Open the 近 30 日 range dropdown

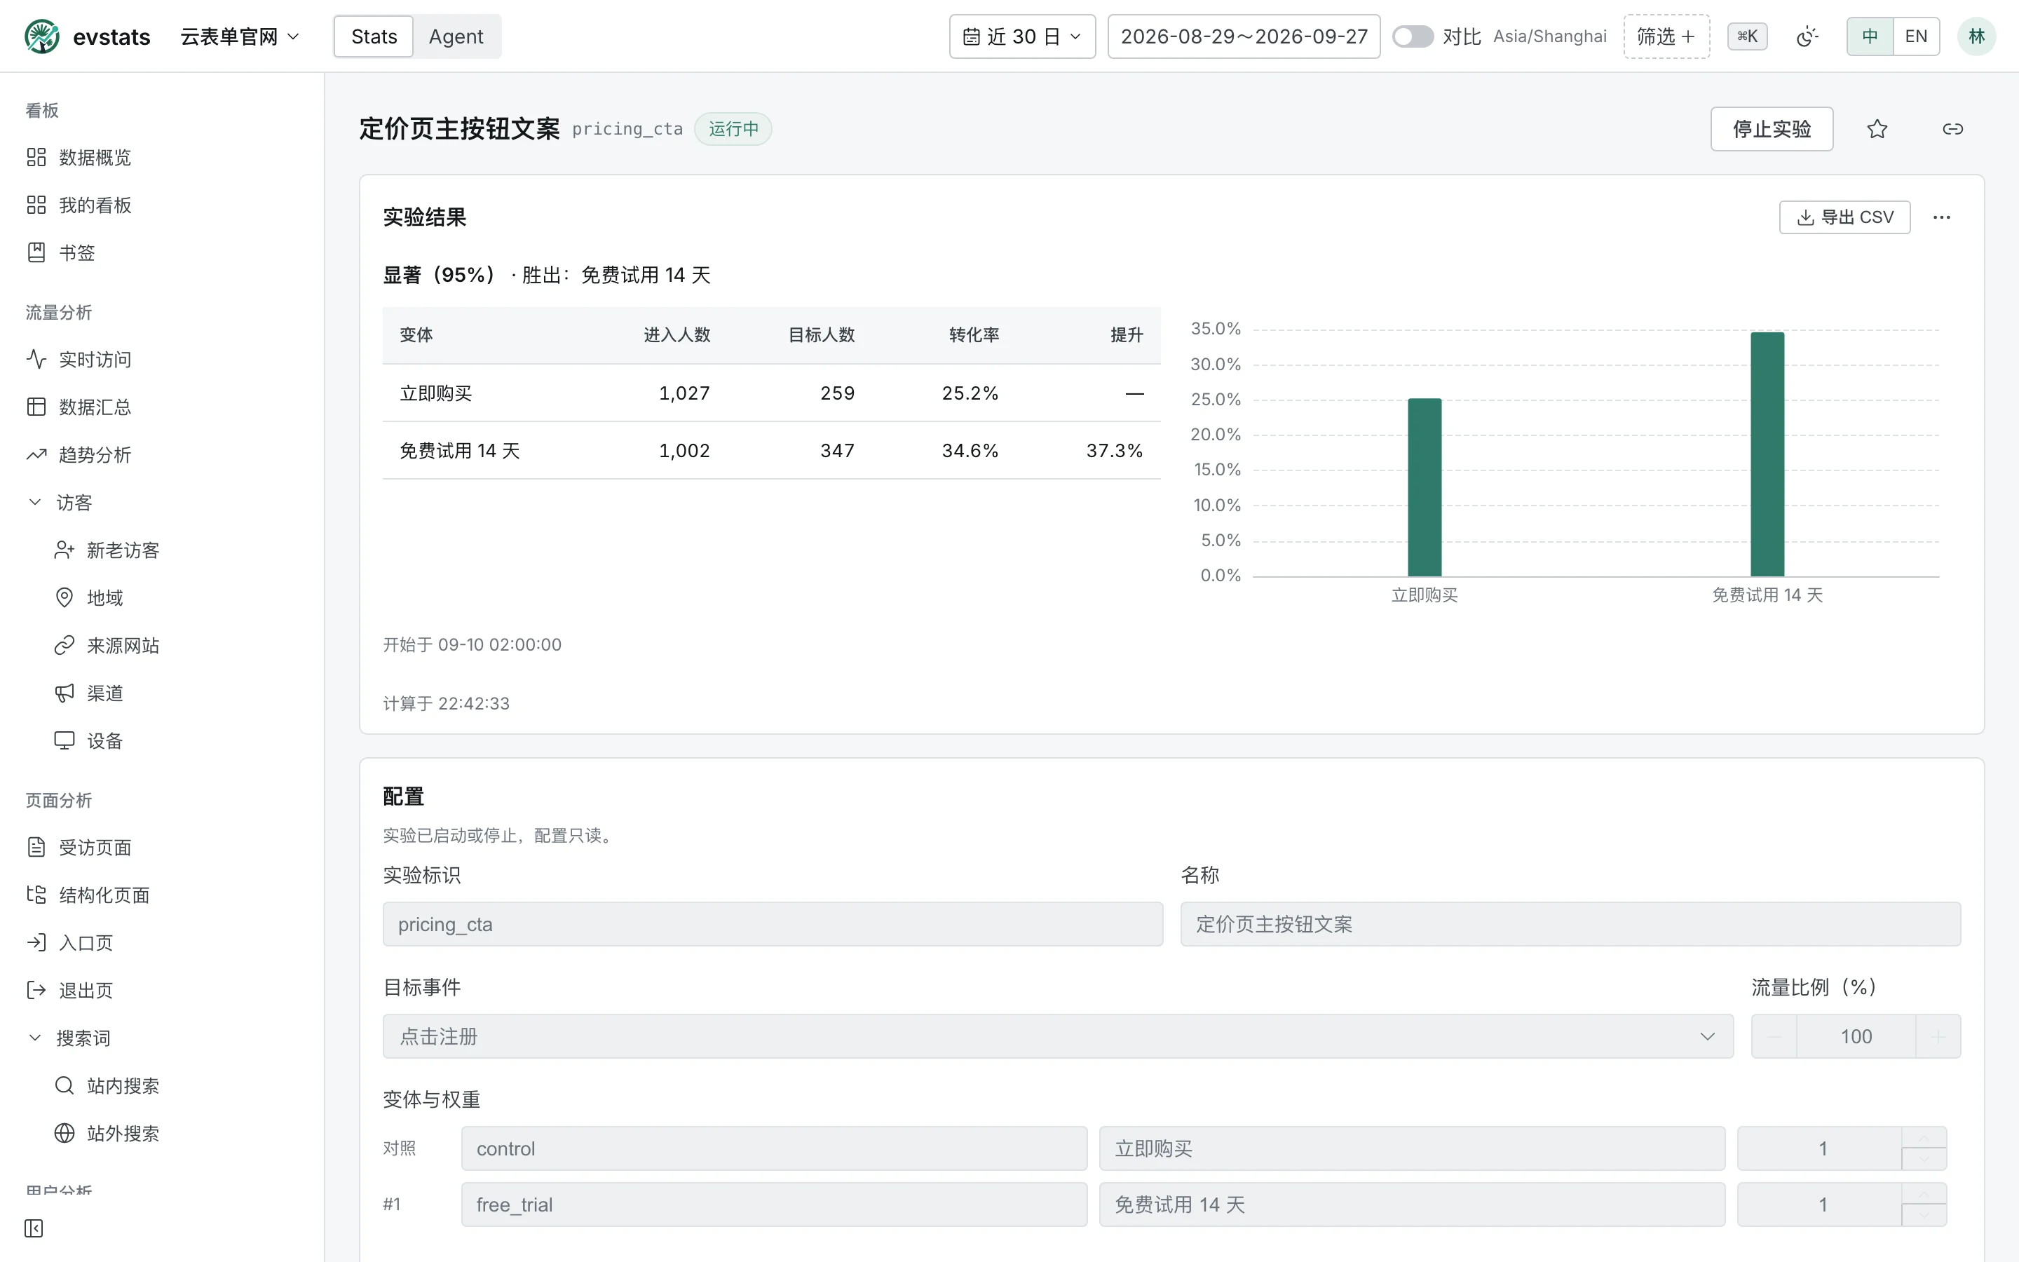click(x=1022, y=36)
